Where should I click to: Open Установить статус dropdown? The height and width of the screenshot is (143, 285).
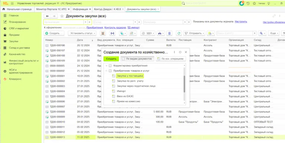point(82,33)
